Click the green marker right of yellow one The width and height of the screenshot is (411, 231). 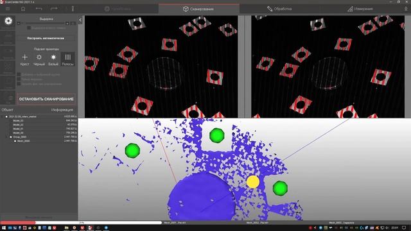(x=280, y=188)
